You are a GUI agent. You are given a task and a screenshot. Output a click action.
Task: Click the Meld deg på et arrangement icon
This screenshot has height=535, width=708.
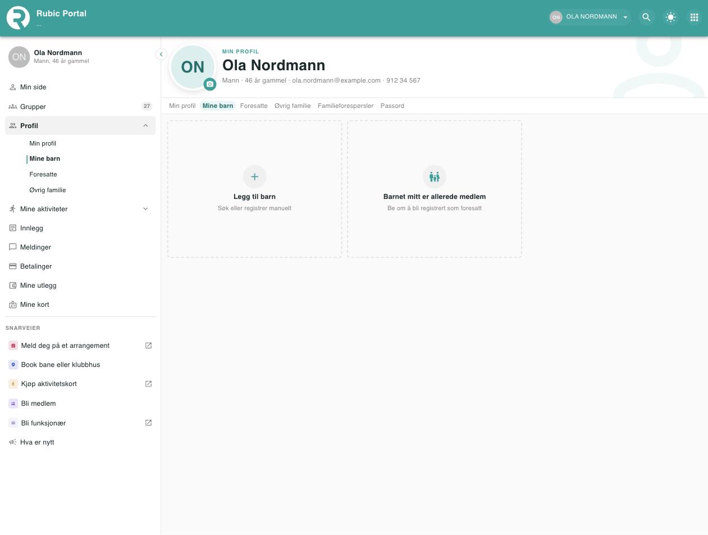coord(13,346)
